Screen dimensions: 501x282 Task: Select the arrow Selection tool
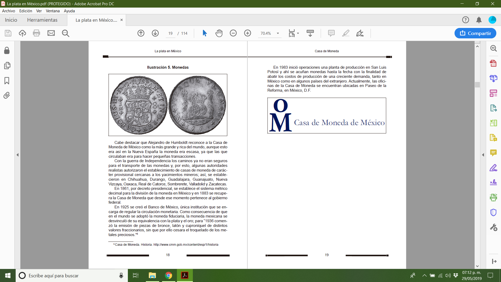point(205,33)
